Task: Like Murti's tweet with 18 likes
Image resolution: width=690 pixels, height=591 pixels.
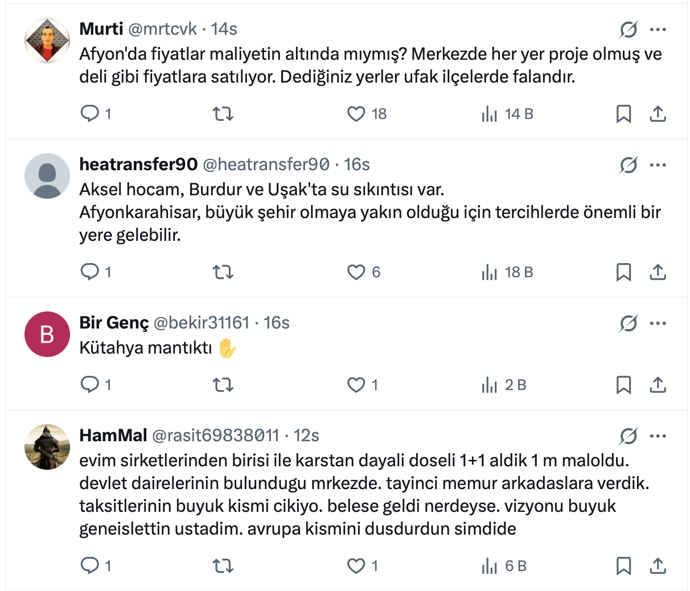Action: click(356, 114)
